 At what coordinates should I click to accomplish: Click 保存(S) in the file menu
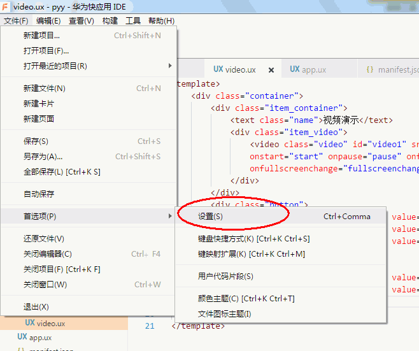(89, 141)
